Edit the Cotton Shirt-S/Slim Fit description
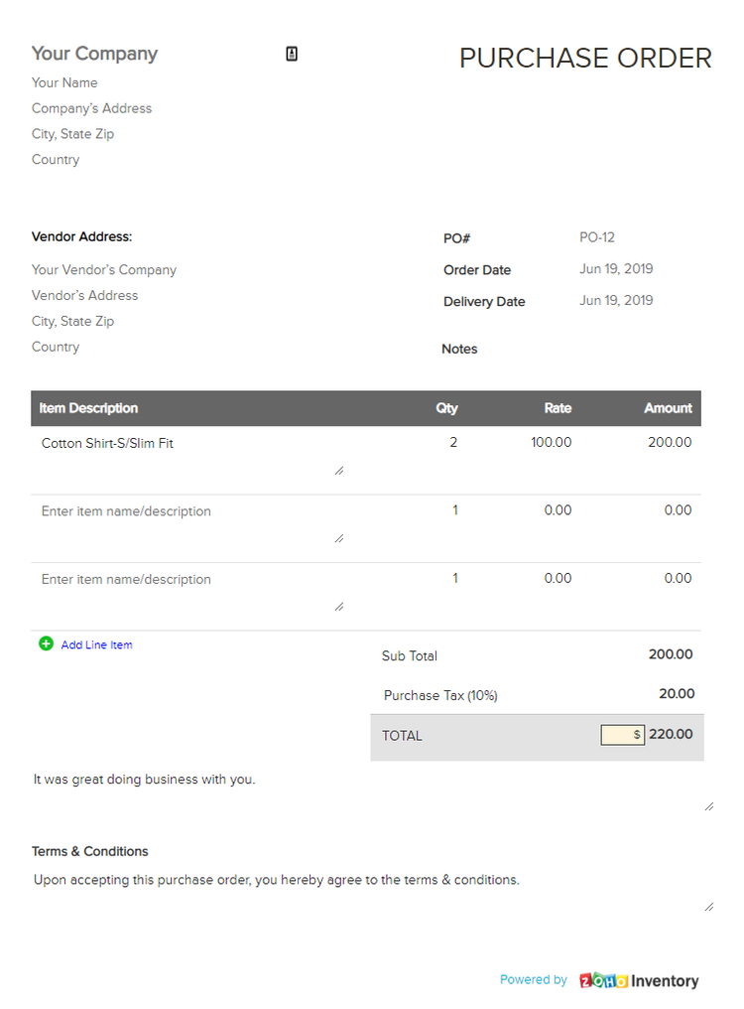The image size is (744, 1009). (107, 443)
